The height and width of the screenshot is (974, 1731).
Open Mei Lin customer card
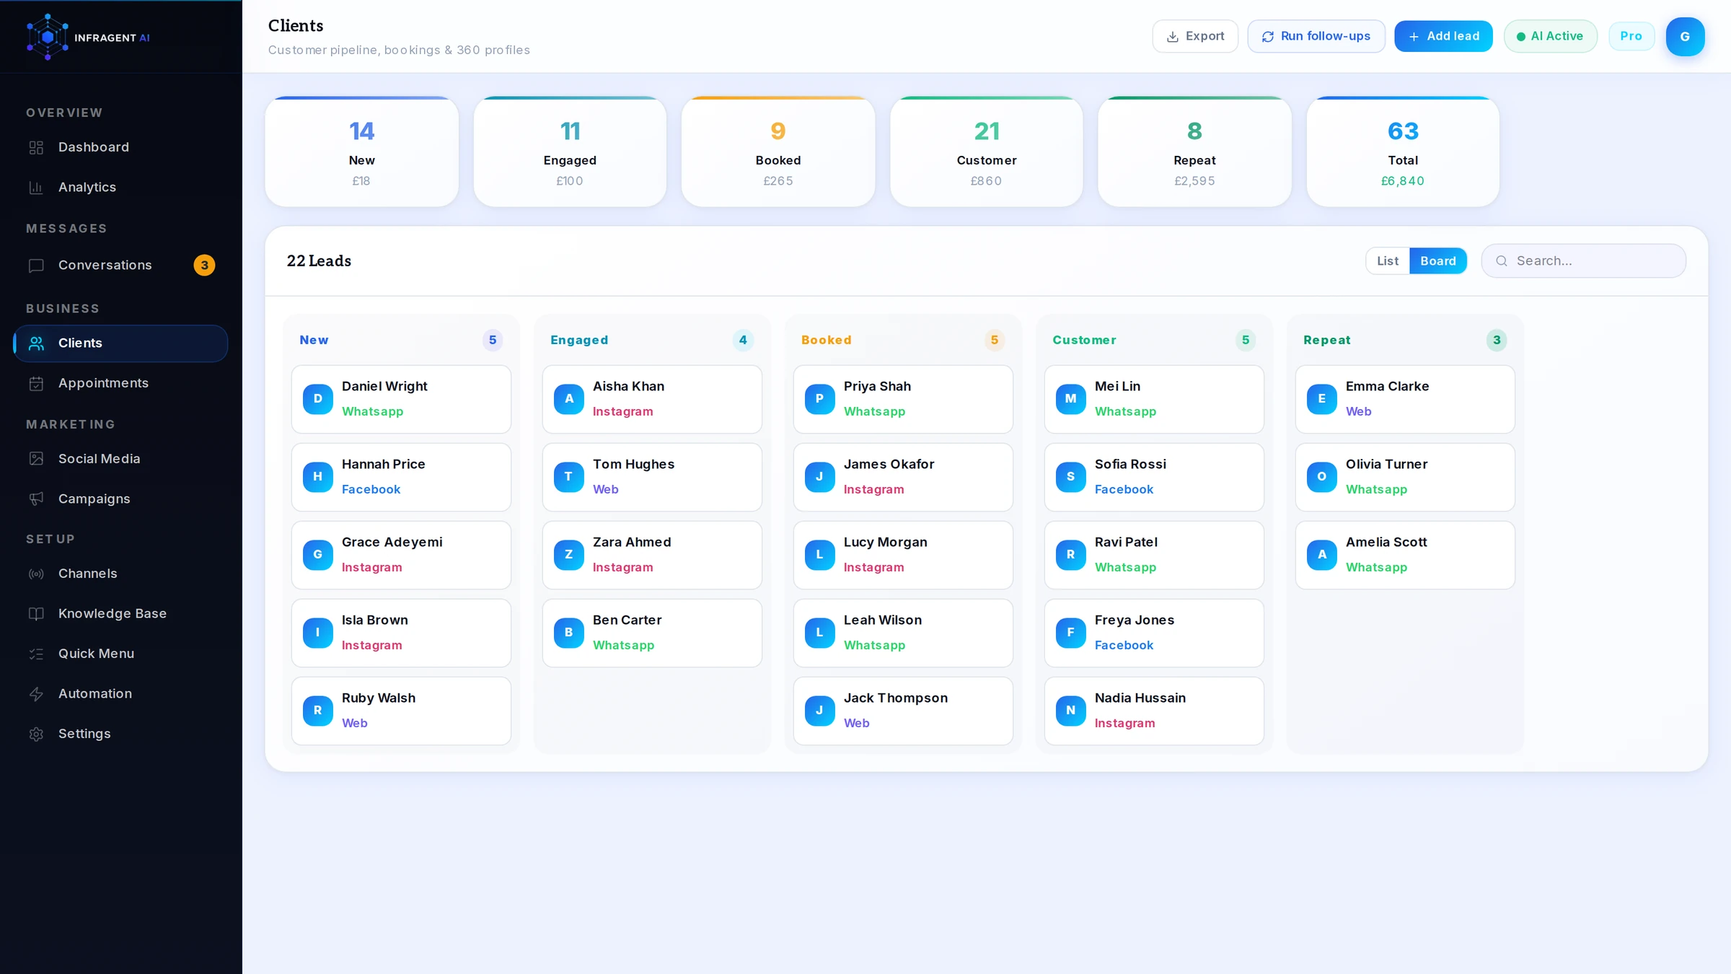click(x=1154, y=399)
